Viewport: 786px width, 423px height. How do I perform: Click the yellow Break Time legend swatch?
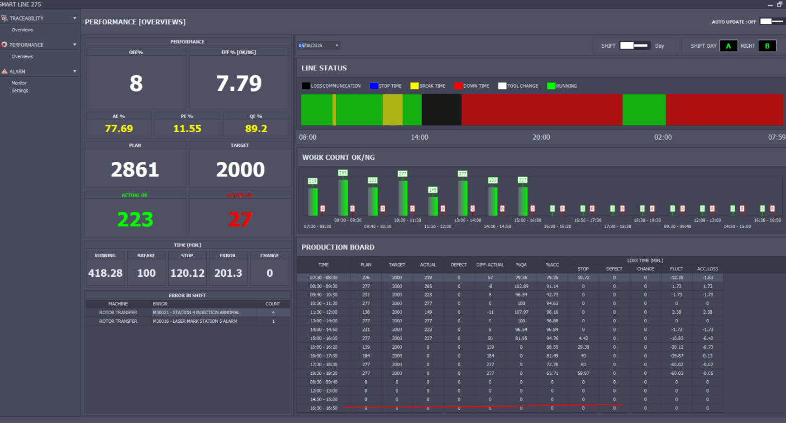[414, 86]
